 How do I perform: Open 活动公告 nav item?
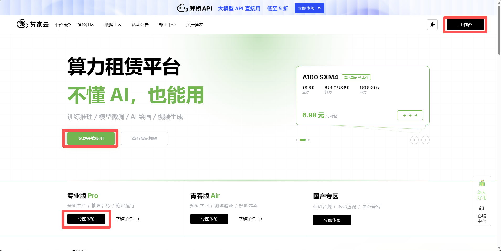tap(140, 25)
